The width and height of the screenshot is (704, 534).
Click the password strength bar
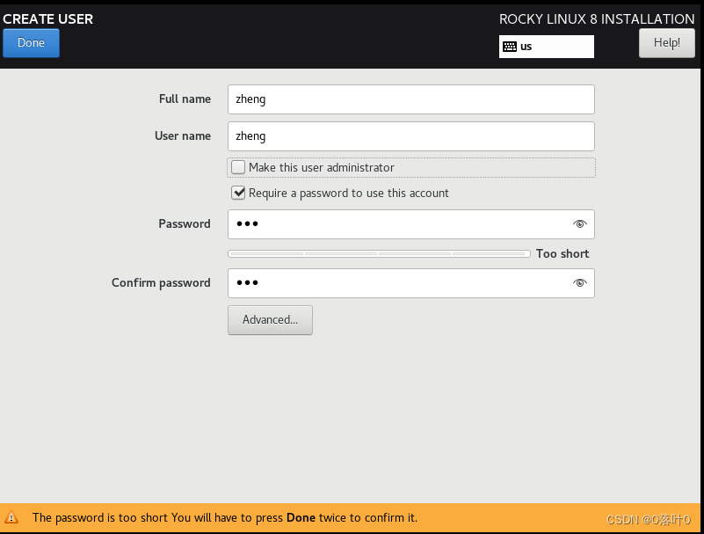379,254
